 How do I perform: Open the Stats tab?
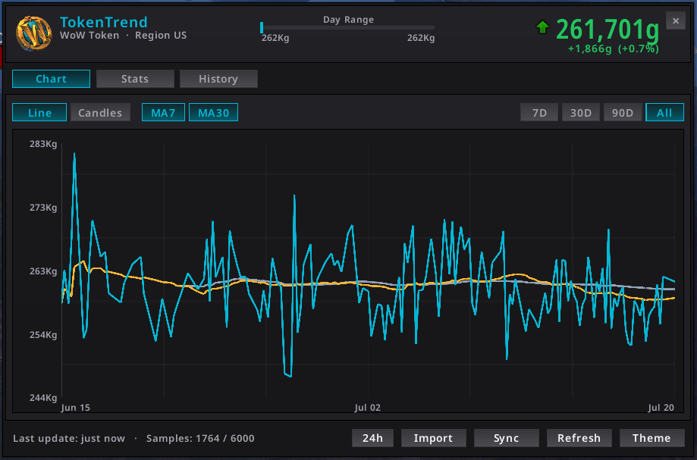135,79
